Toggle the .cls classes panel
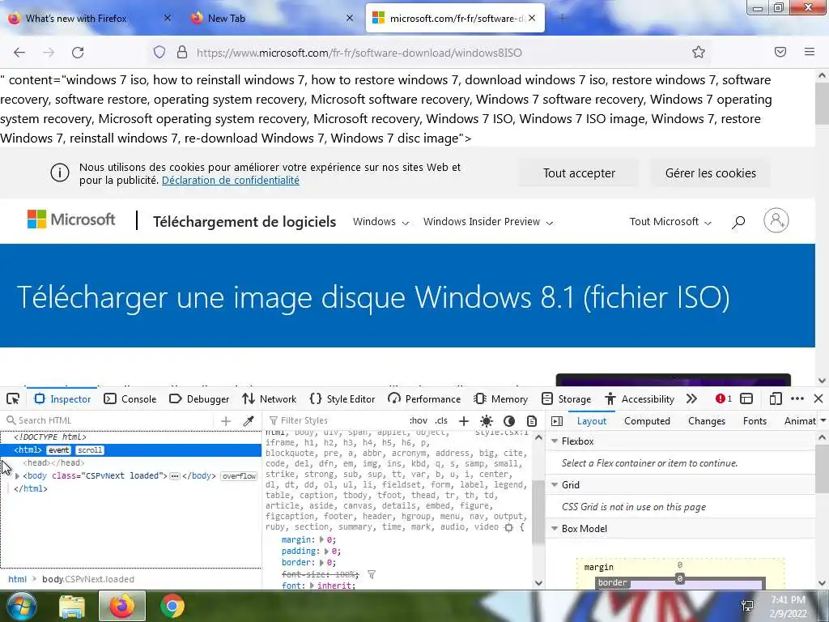829x622 pixels. 441,420
